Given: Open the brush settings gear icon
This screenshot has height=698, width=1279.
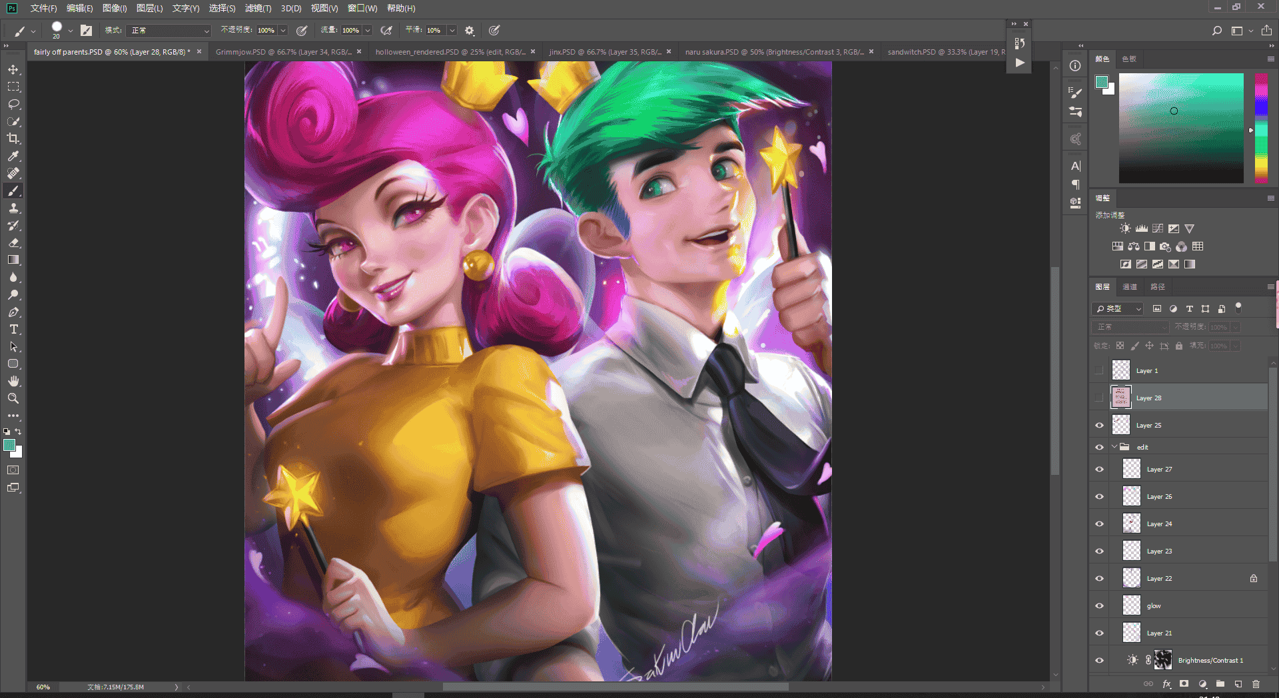Looking at the screenshot, I should (x=470, y=30).
